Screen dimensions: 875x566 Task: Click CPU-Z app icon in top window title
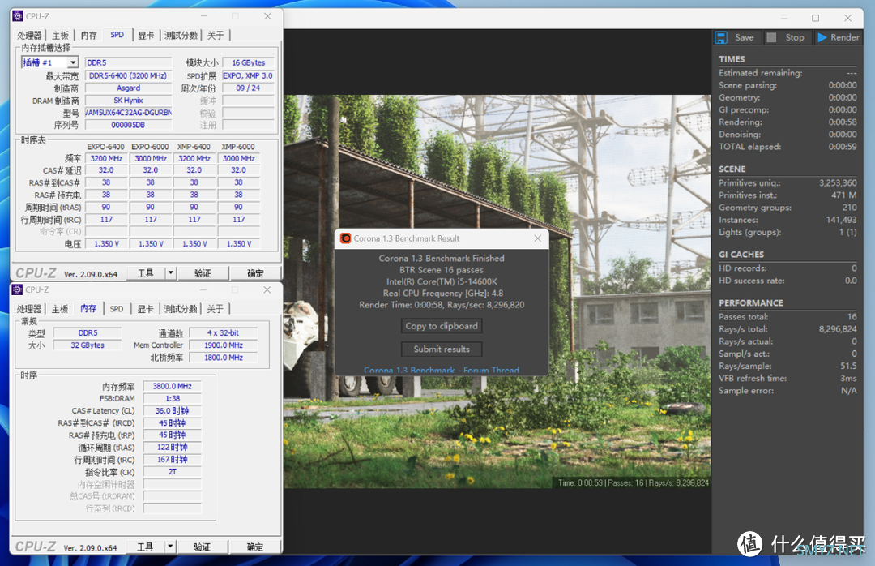[17, 16]
